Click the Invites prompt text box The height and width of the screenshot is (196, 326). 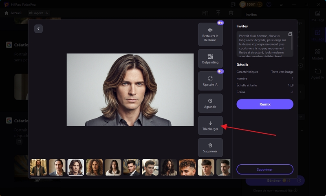click(265, 44)
